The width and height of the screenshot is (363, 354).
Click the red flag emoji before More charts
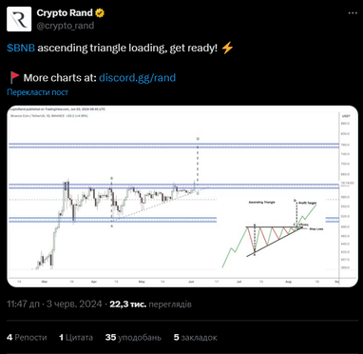click(14, 77)
